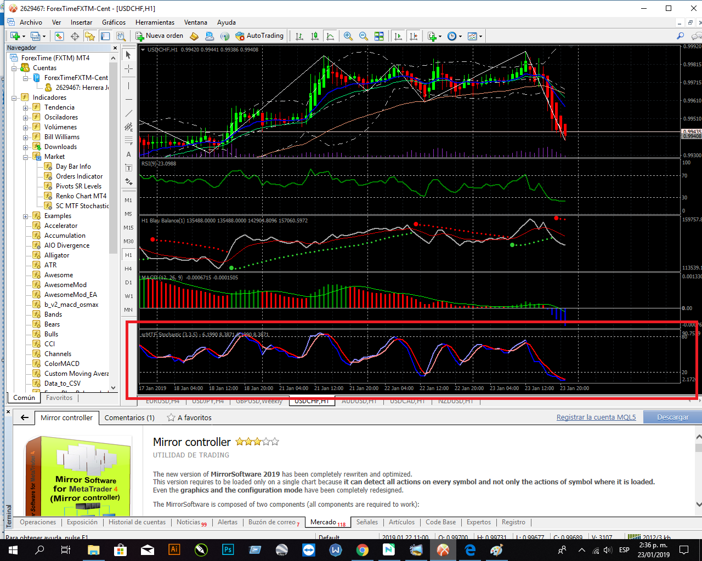Open the templates dropdown
This screenshot has width=702, height=561.
pos(475,36)
